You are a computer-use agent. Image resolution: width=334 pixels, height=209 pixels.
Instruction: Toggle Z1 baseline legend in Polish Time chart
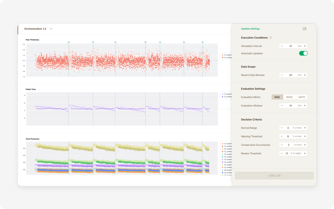click(x=227, y=94)
